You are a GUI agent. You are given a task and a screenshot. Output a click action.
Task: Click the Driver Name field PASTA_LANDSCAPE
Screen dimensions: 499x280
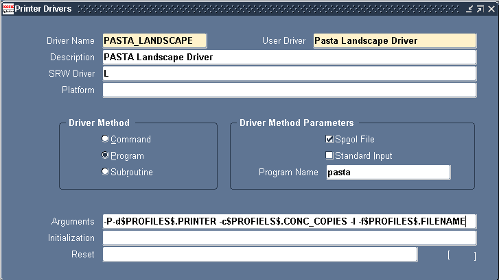click(154, 40)
